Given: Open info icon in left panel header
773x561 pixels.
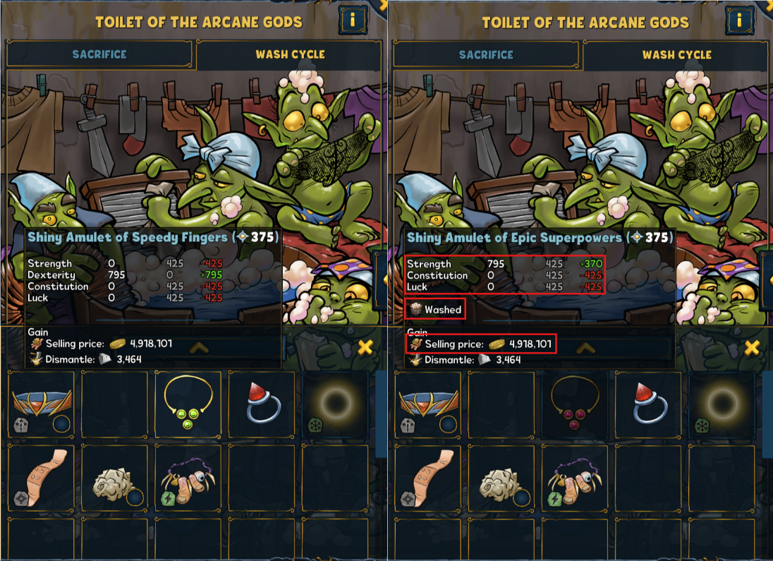Looking at the screenshot, I should 353,20.
